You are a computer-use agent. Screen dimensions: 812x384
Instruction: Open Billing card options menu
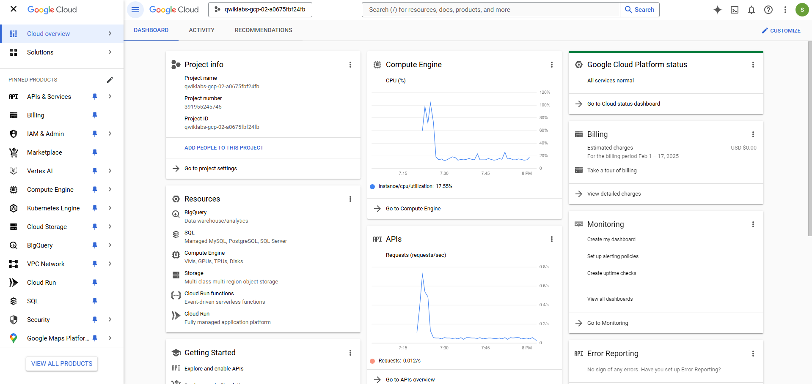[753, 134]
